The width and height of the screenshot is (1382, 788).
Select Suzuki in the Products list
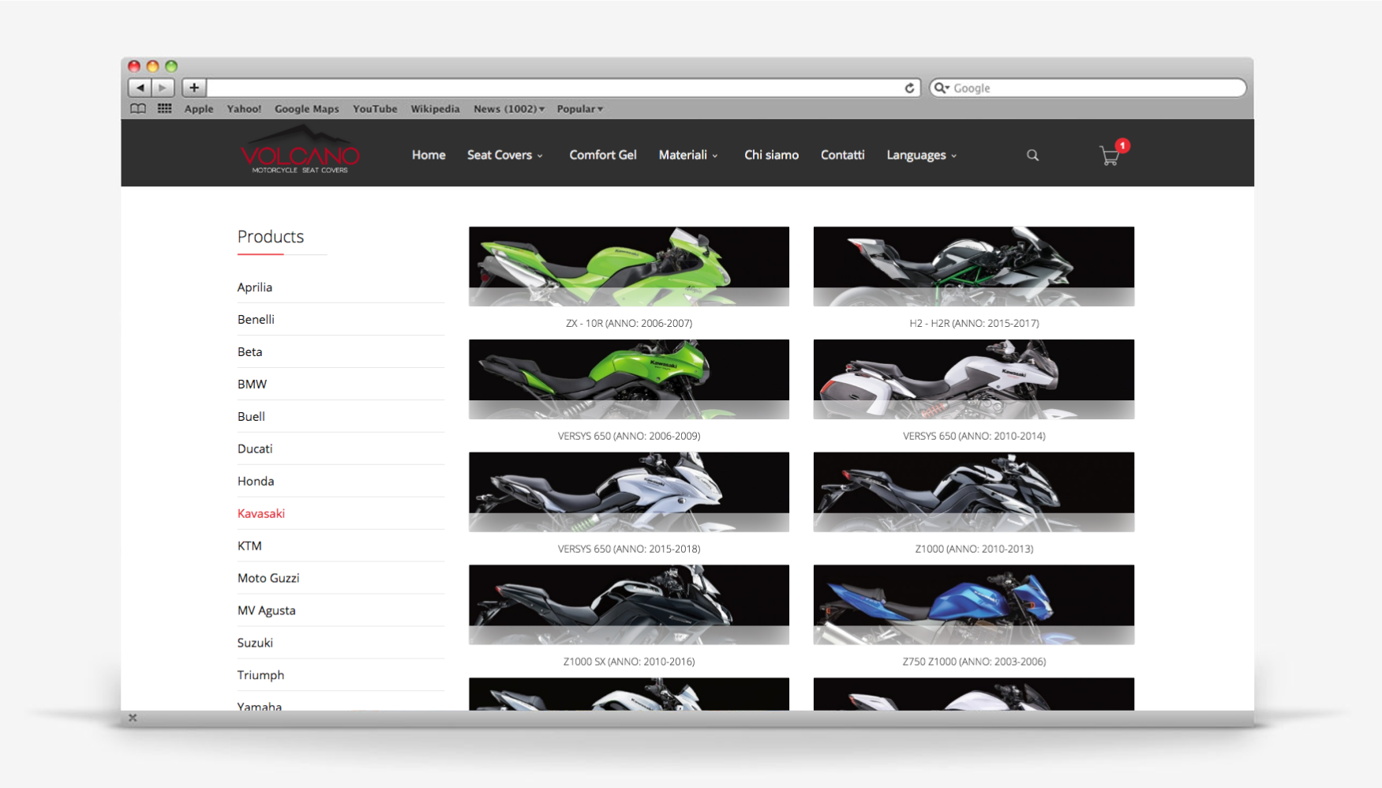255,644
